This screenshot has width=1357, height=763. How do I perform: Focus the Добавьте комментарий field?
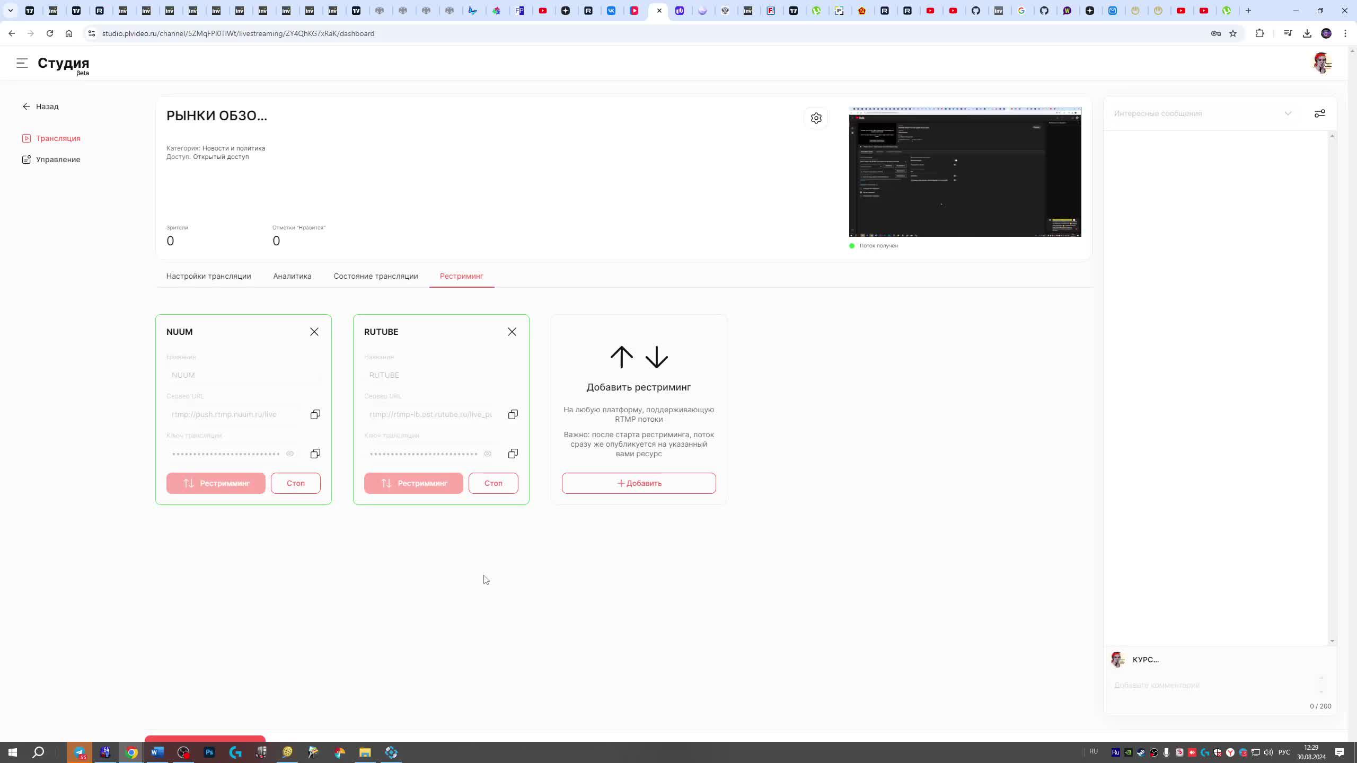(x=1214, y=685)
